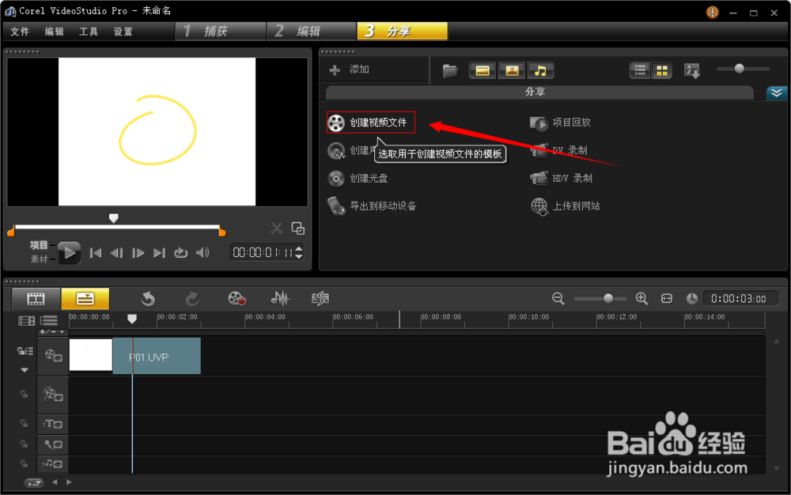Click 上传到网站 option
Image resolution: width=791 pixels, height=495 pixels.
pos(565,206)
